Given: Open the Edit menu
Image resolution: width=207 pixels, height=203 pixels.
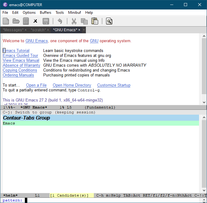Looking at the screenshot, I should [15, 13].
